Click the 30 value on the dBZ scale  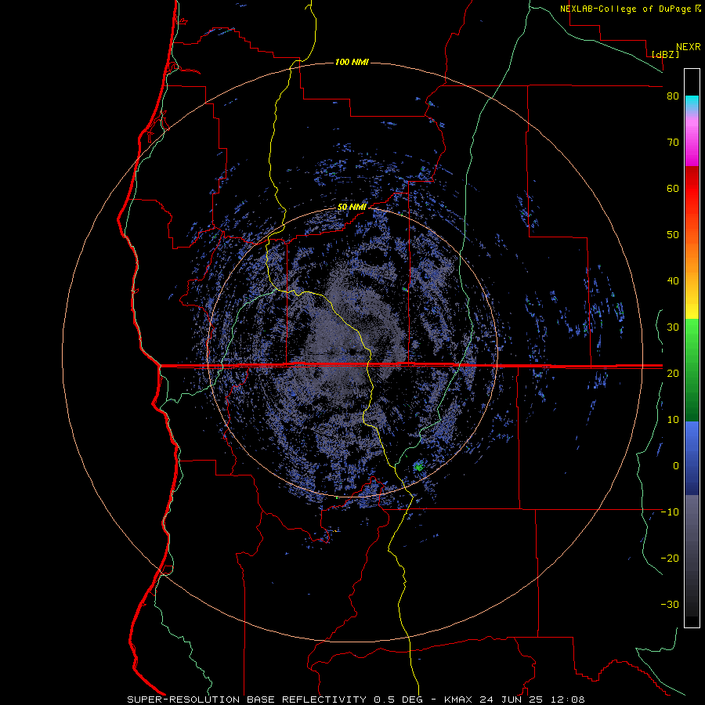click(x=673, y=327)
